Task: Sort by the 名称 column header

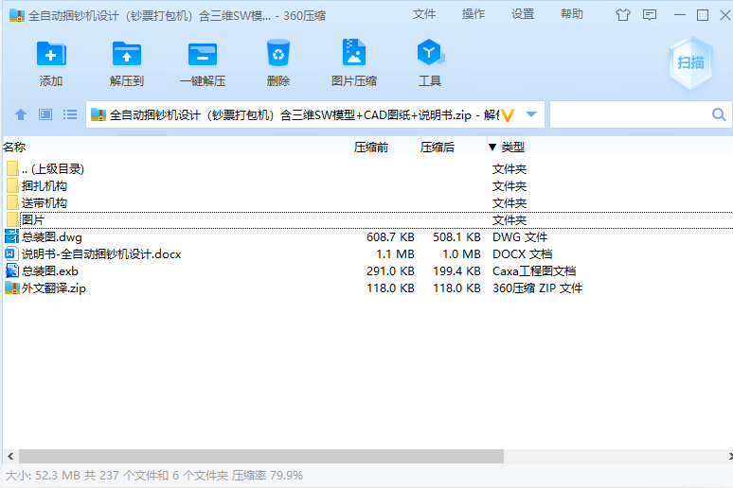Action: click(14, 148)
